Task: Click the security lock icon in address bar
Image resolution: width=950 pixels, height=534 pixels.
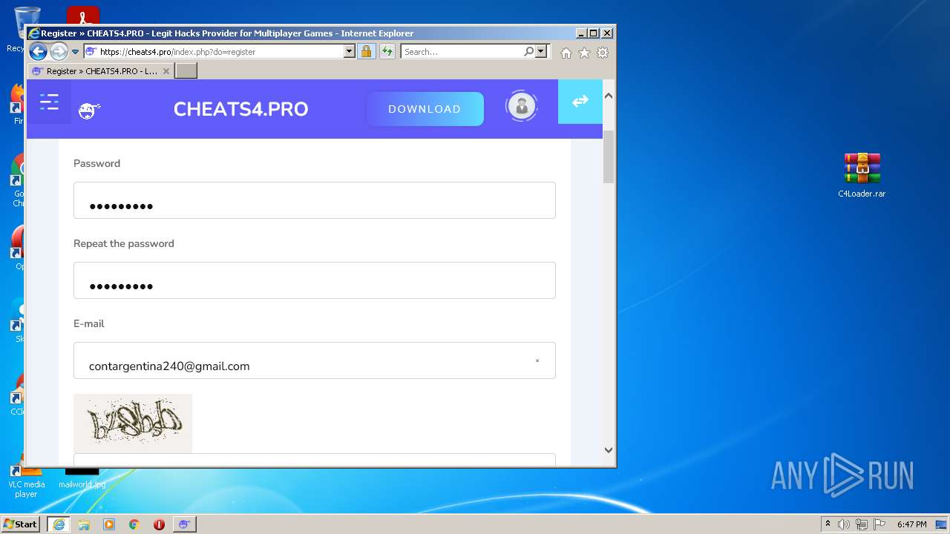Action: 366,51
